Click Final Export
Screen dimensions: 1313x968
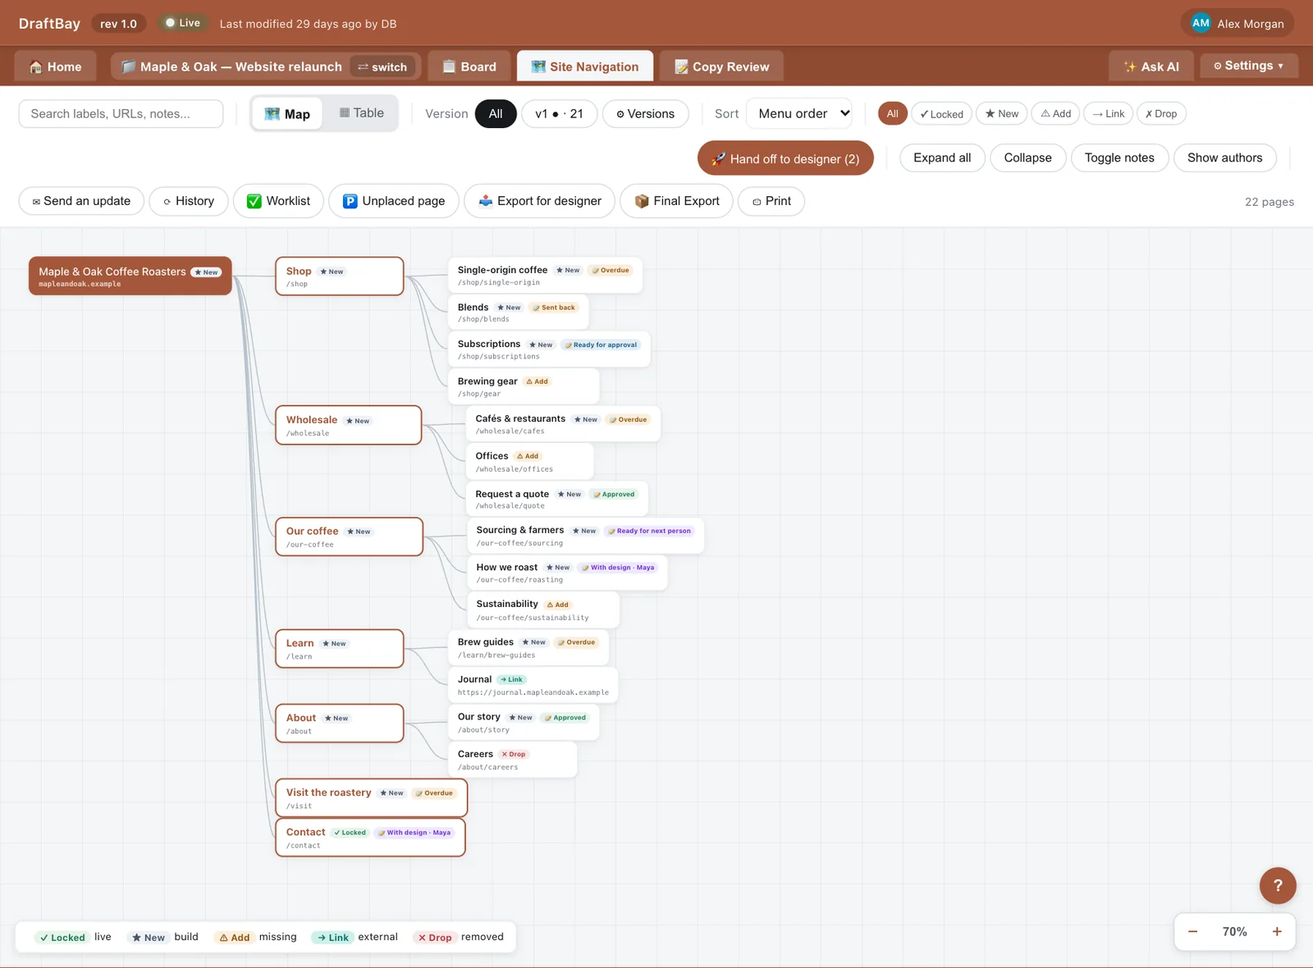(676, 201)
